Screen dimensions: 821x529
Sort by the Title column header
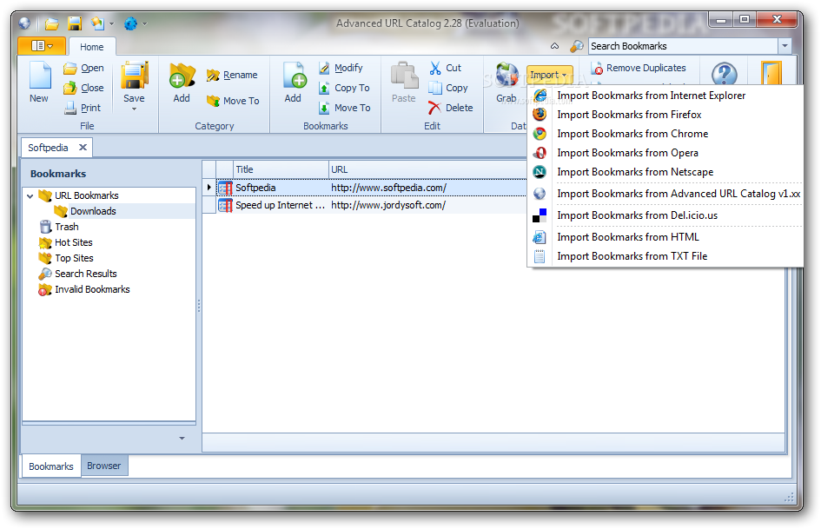[x=281, y=169]
